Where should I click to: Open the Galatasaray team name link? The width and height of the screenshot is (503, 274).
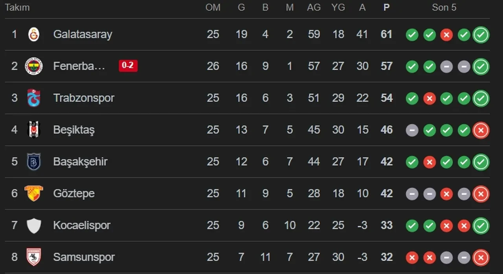pyautogui.click(x=83, y=35)
